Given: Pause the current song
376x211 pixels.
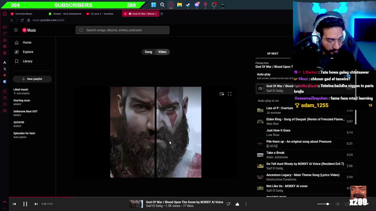Looking at the screenshot, I should (x=25, y=204).
